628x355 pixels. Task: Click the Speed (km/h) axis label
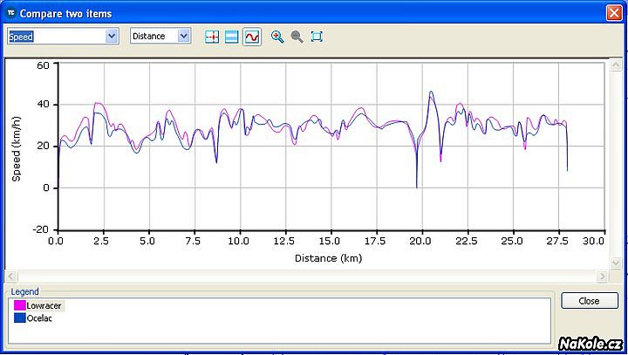click(x=17, y=147)
